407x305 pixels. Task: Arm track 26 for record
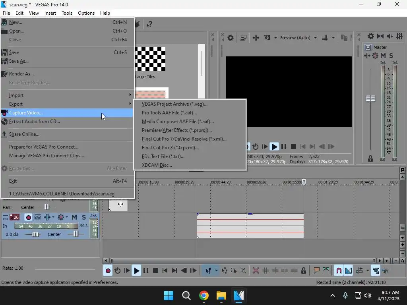[x=28, y=217]
